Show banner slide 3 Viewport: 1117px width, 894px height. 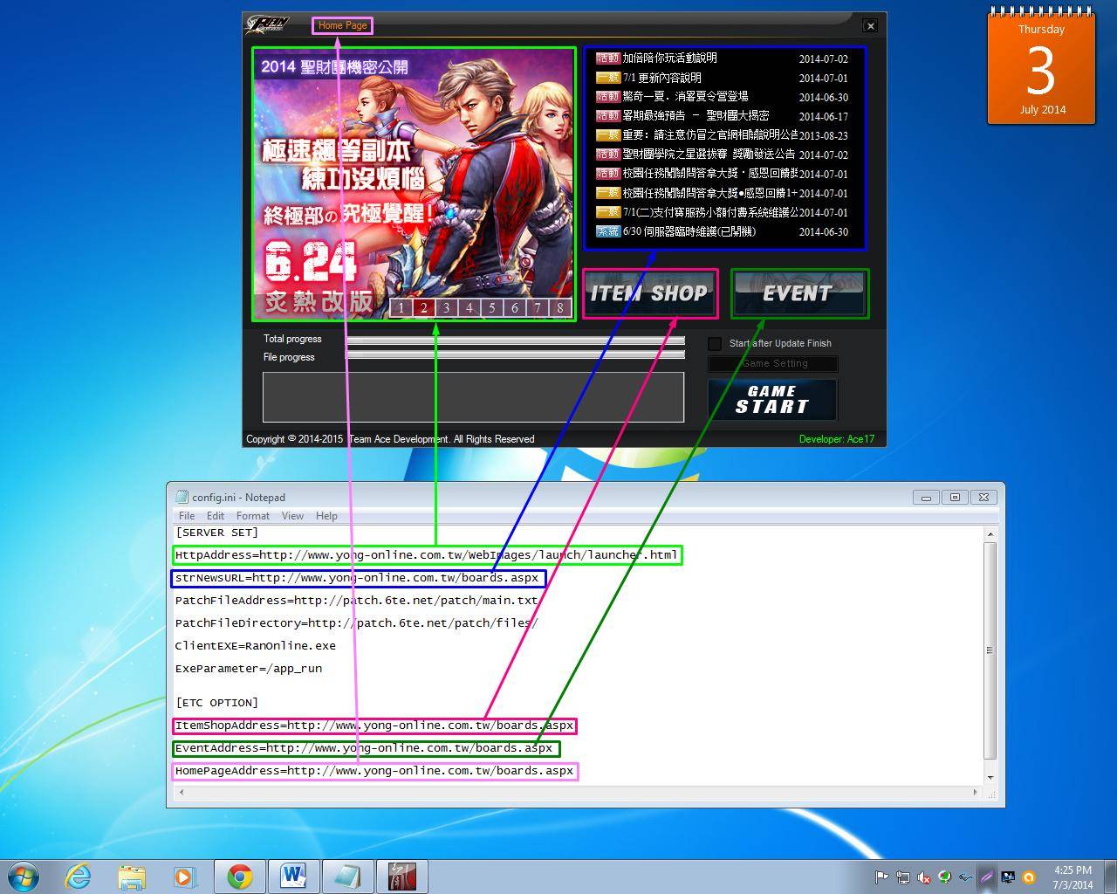pyautogui.click(x=446, y=307)
